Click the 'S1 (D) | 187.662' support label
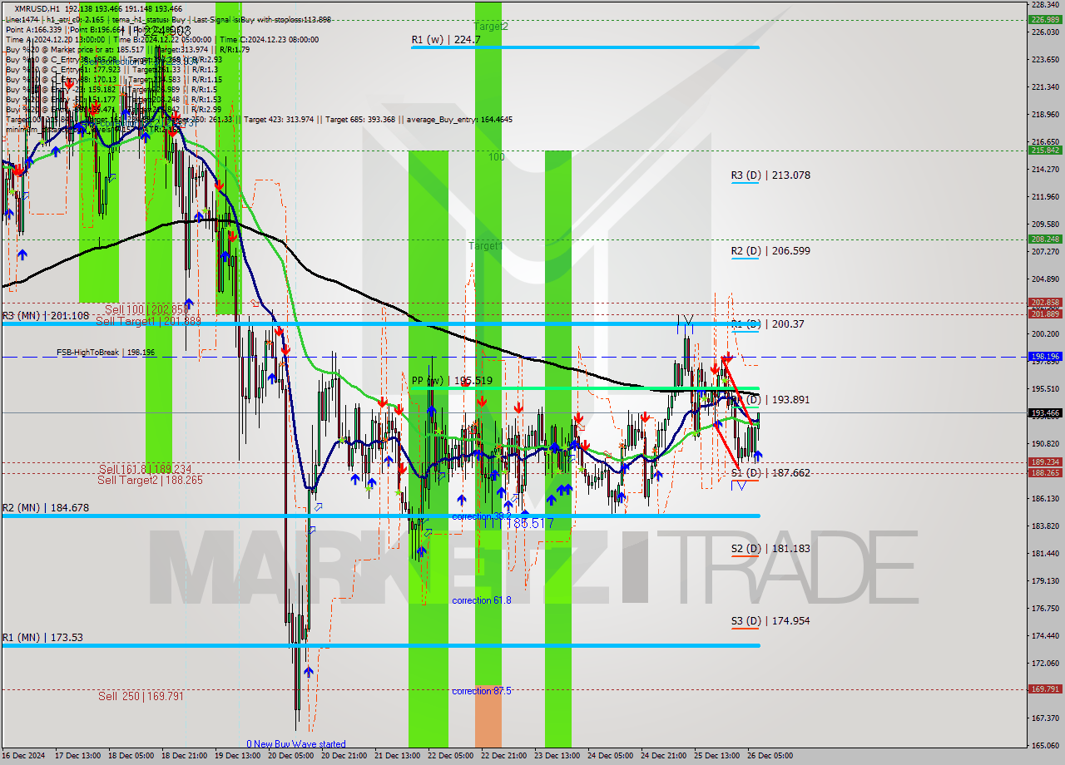This screenshot has height=765, width=1065. (770, 473)
